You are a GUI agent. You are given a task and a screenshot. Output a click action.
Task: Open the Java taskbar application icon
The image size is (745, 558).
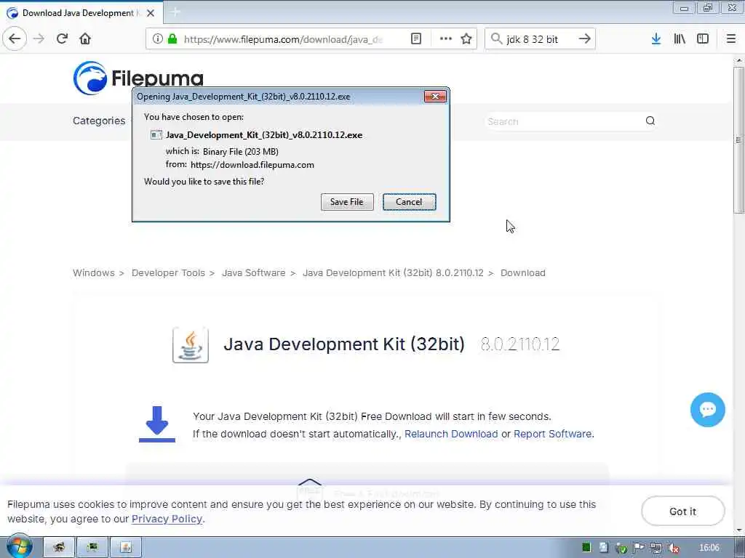125,548
